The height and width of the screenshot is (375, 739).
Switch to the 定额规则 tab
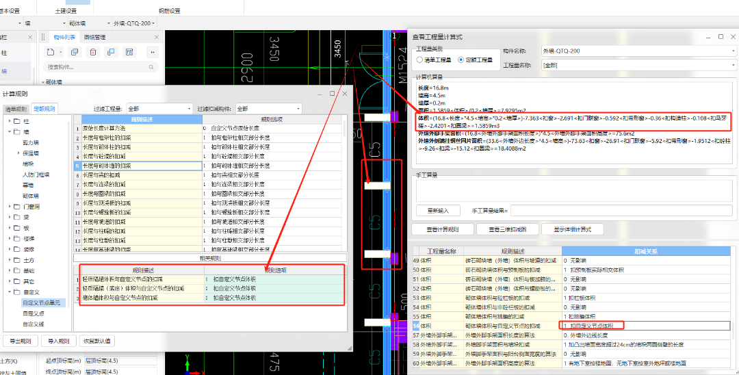point(44,109)
